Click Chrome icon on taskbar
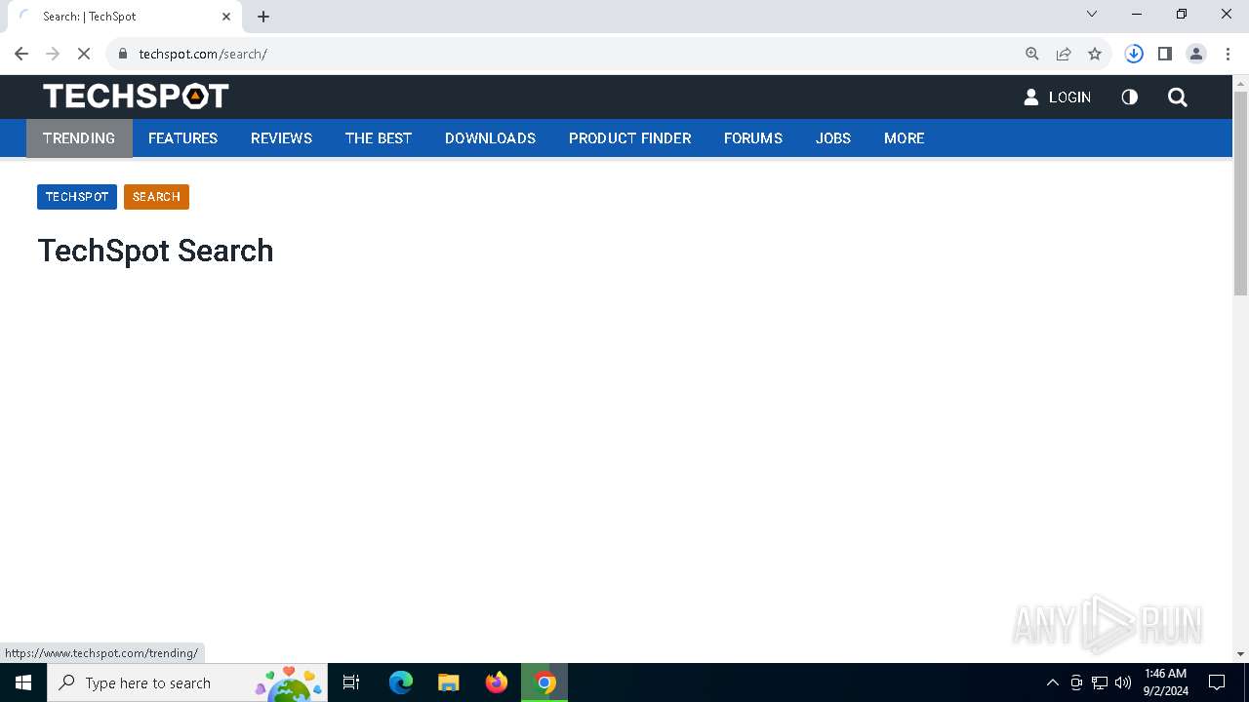1249x702 pixels. tap(545, 682)
